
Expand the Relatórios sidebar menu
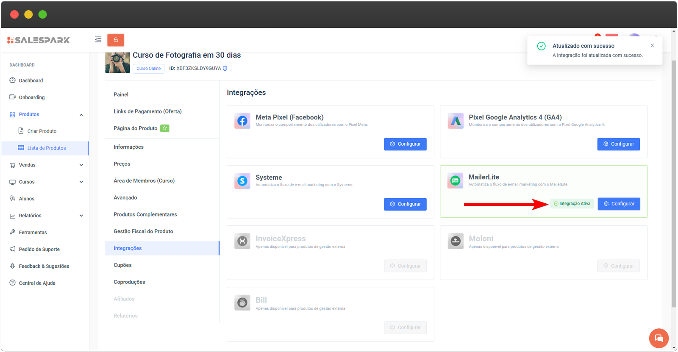pyautogui.click(x=81, y=216)
